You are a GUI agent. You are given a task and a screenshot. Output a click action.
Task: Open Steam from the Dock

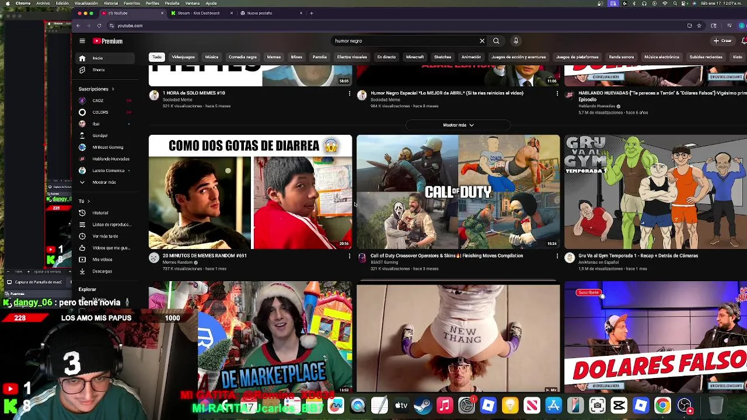coord(423,405)
